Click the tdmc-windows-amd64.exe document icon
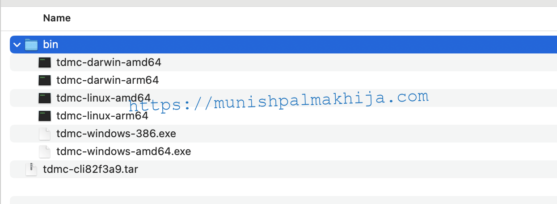 point(45,151)
